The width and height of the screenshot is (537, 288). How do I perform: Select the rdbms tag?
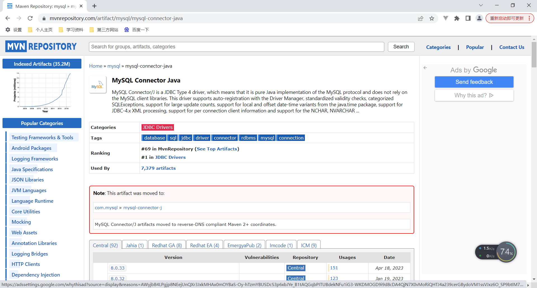click(248, 138)
